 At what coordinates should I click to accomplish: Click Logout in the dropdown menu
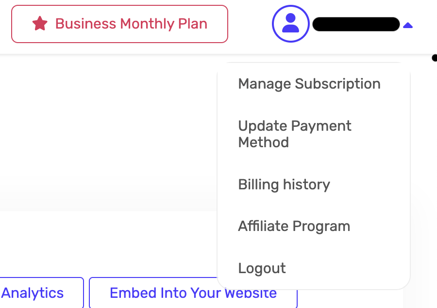(262, 268)
